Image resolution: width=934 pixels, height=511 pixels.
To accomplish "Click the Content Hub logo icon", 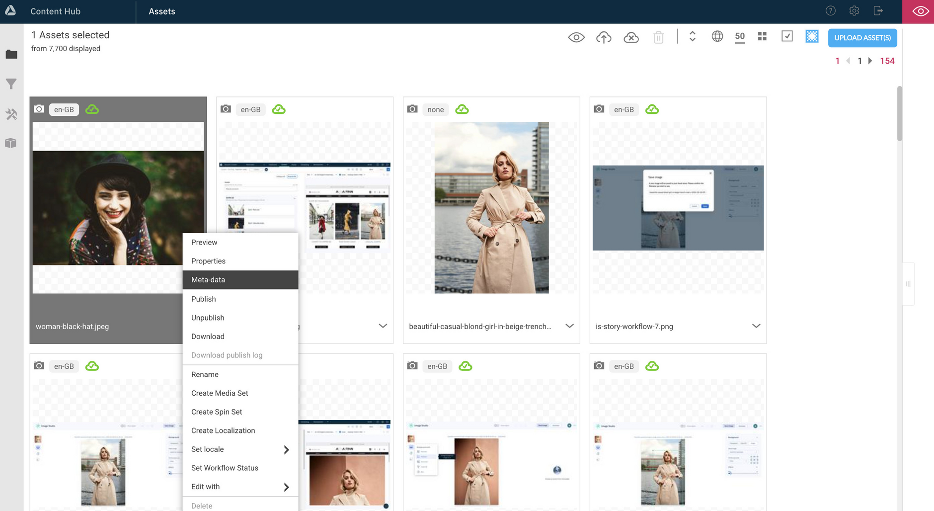I will point(10,10).
